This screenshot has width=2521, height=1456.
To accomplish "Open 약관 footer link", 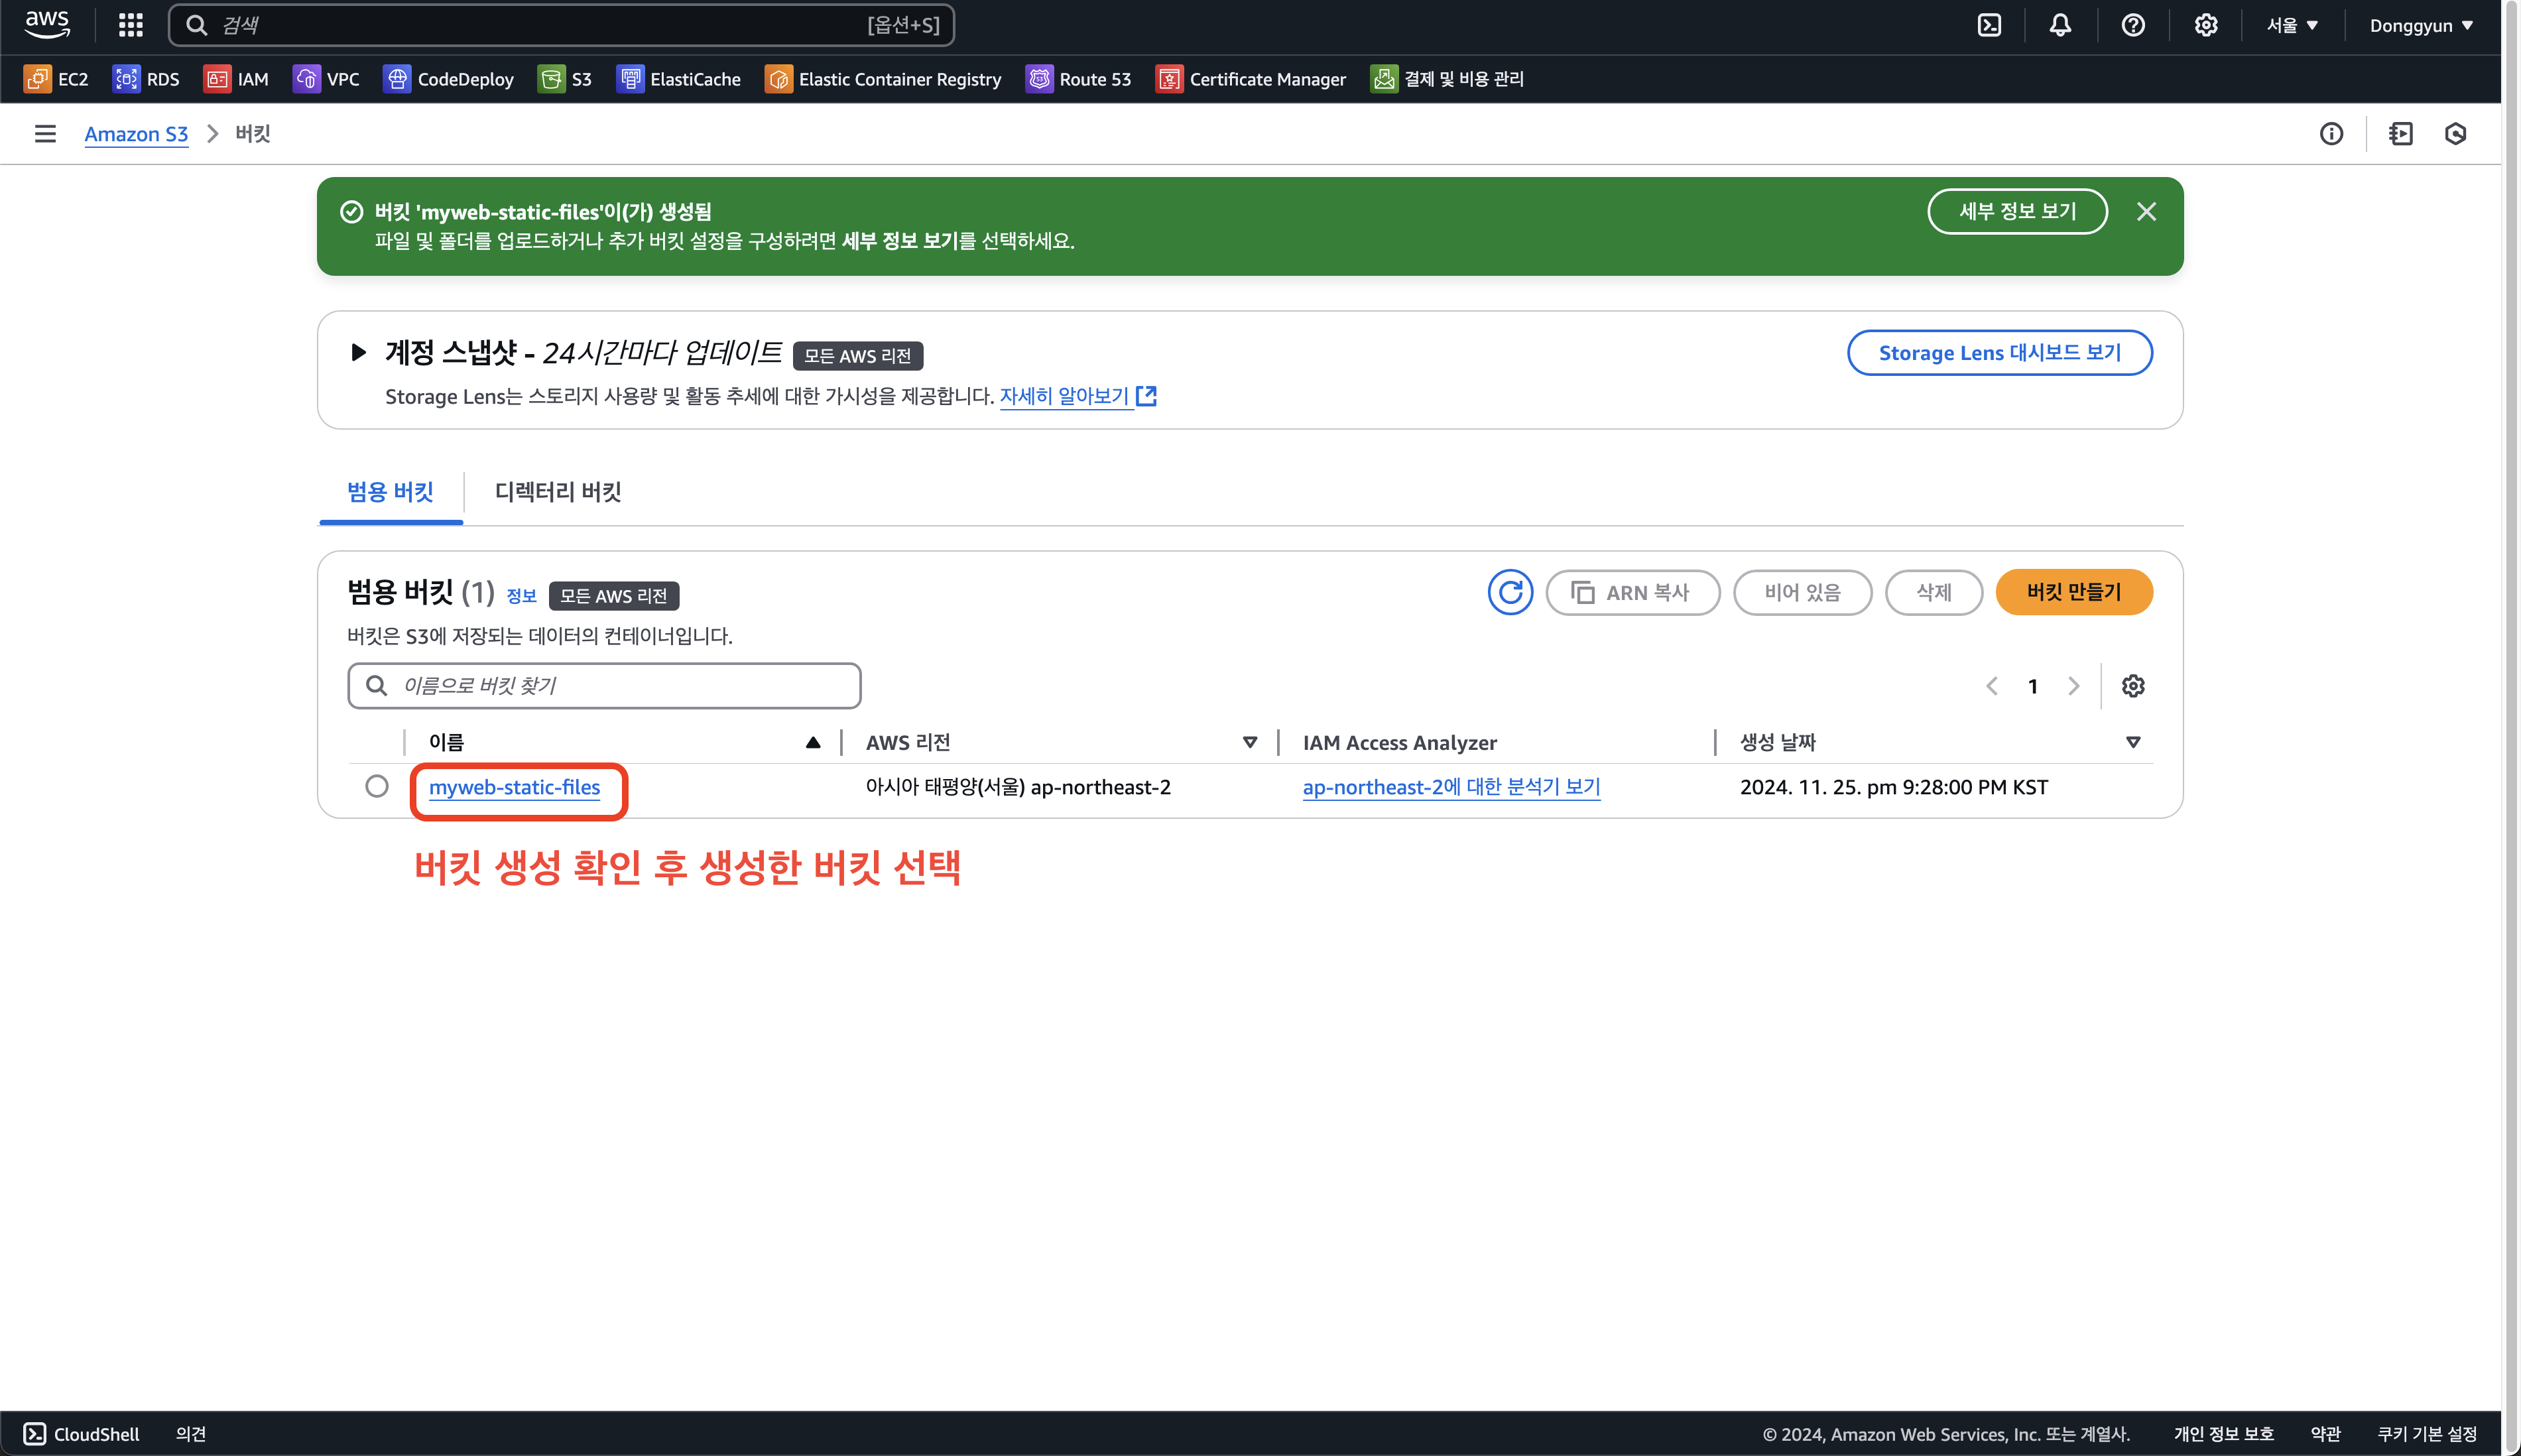I will [x=2326, y=1434].
